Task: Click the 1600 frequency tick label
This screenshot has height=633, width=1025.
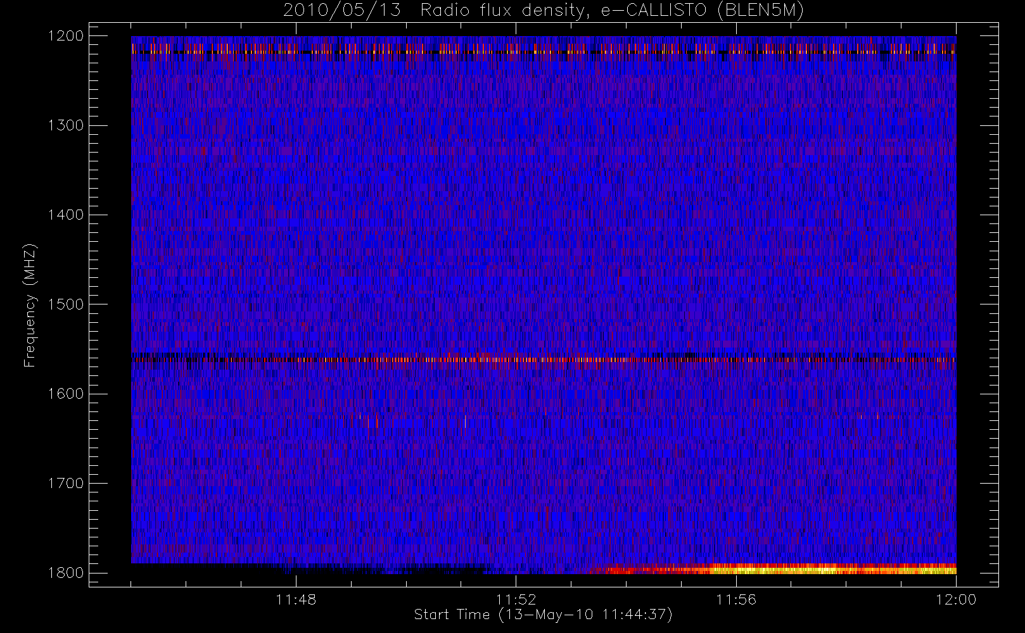Action: pyautogui.click(x=66, y=394)
